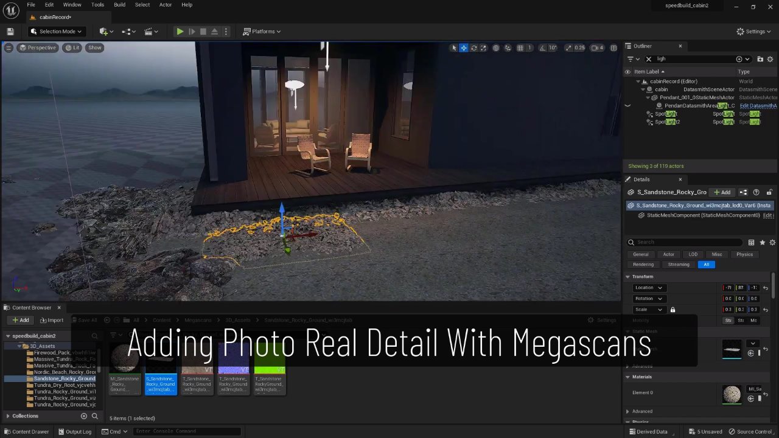Select StaticMeshComponent in component list
Viewport: 779px width, 438px height.
(703, 215)
